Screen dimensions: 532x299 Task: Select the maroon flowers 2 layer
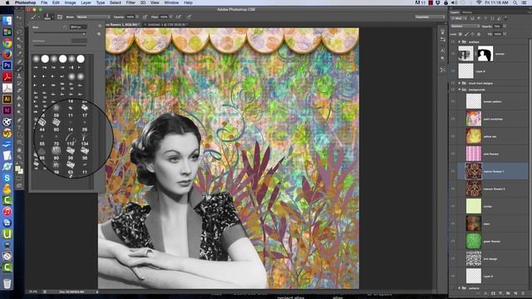[494, 189]
